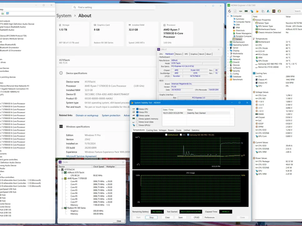Toggle the Motherboard graph checkbox

pyautogui.click(x=166, y=135)
